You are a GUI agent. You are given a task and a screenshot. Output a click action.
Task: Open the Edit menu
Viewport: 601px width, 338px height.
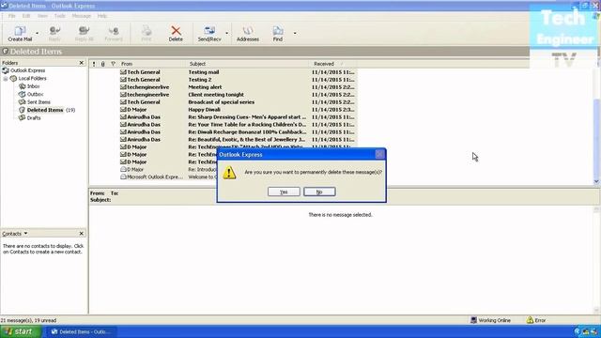point(26,16)
